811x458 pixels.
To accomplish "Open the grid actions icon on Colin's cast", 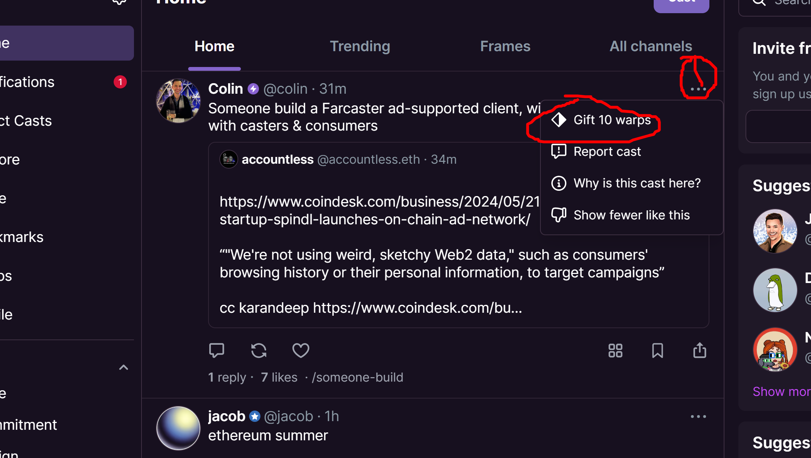I will (x=615, y=350).
